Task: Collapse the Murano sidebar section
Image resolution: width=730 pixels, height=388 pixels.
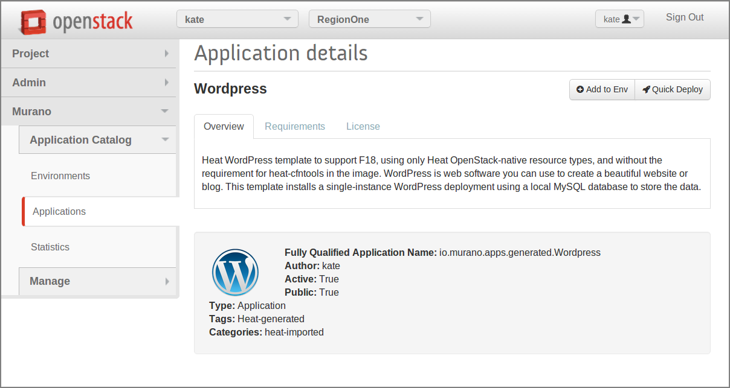Action: pyautogui.click(x=89, y=112)
